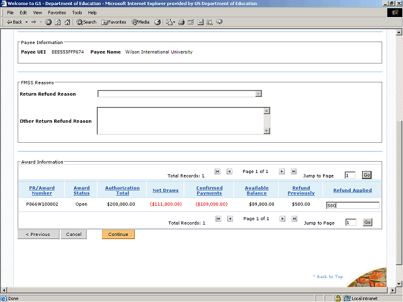Click the Previous button
Image resolution: width=403 pixels, height=302 pixels.
coord(38,235)
